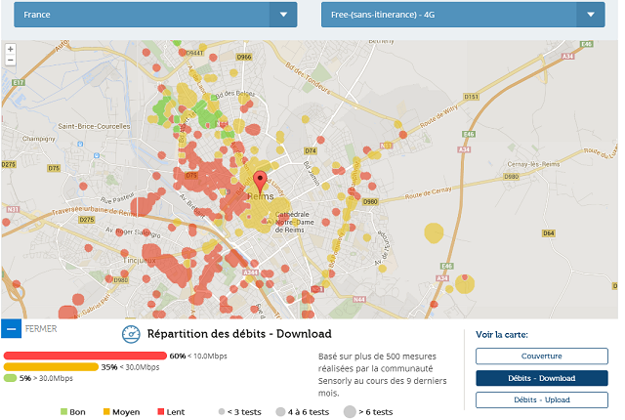The height and width of the screenshot is (420, 625).
Task: Click the yellow 35% speed bar
Action: pos(51,367)
